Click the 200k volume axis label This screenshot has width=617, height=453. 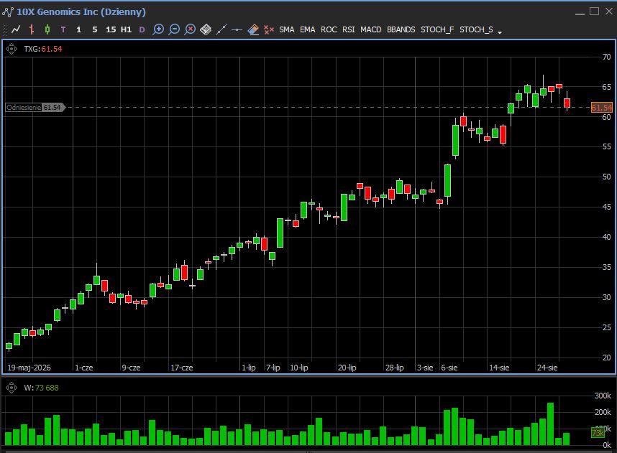pos(603,412)
